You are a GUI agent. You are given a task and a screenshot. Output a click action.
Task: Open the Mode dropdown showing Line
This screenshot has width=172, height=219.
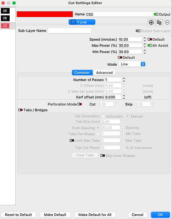click(x=132, y=64)
